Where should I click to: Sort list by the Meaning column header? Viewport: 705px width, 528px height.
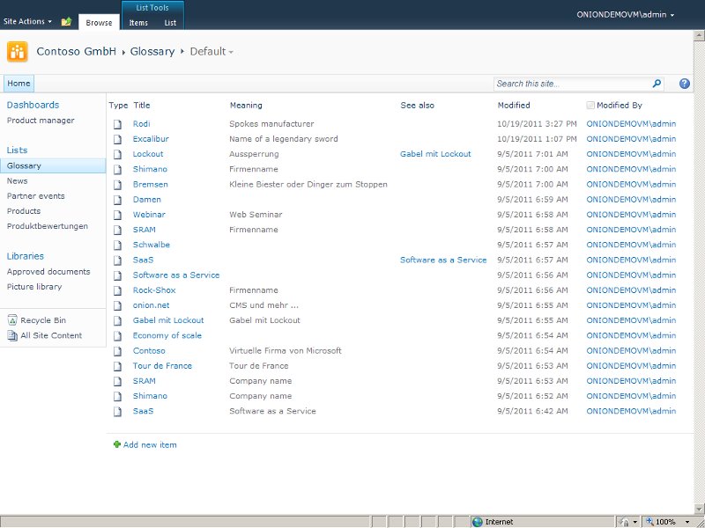[x=246, y=106]
